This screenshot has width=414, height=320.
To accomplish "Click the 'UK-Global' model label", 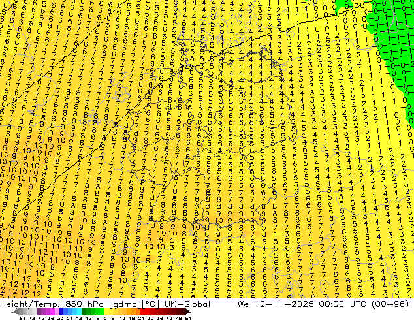I will click(x=187, y=304).
